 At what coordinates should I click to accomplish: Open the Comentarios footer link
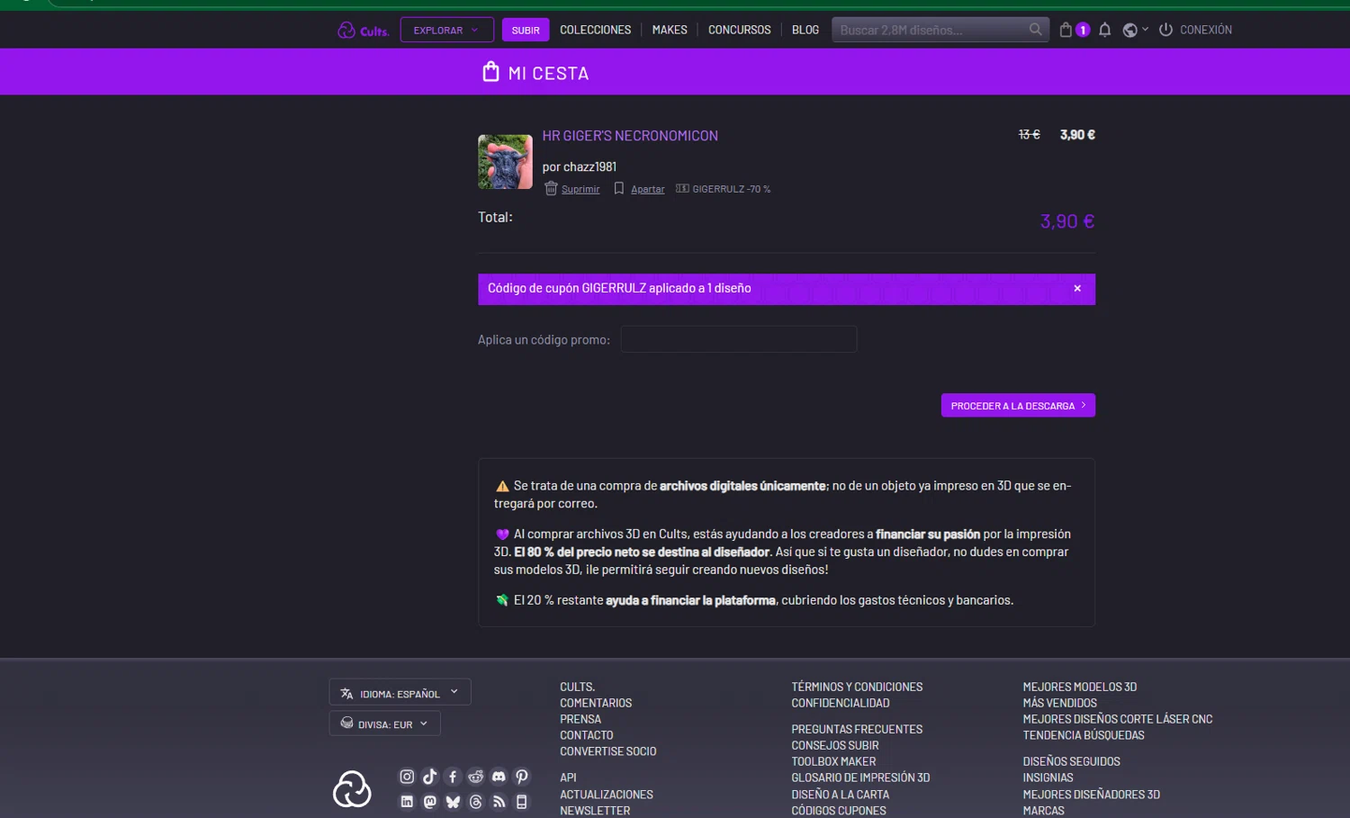(x=596, y=703)
